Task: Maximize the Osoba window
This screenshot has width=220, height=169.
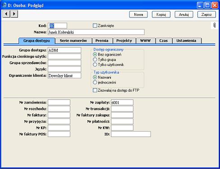Action: pos(207,5)
